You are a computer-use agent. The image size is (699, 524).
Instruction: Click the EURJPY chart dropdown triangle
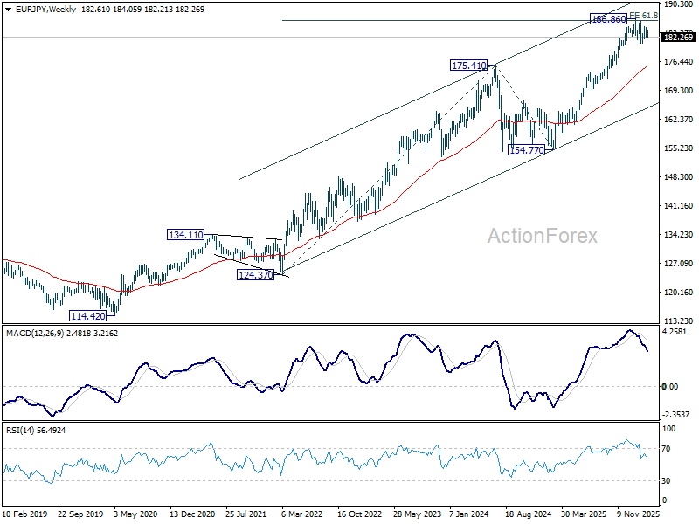tap(9, 10)
